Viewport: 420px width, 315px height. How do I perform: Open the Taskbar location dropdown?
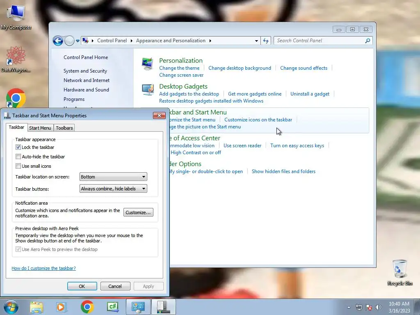pyautogui.click(x=113, y=177)
